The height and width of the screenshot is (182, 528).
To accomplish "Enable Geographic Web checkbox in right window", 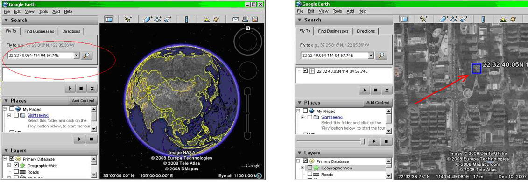I will (310, 168).
